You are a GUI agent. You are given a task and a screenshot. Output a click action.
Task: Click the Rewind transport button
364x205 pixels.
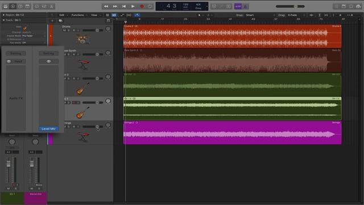coord(106,6)
